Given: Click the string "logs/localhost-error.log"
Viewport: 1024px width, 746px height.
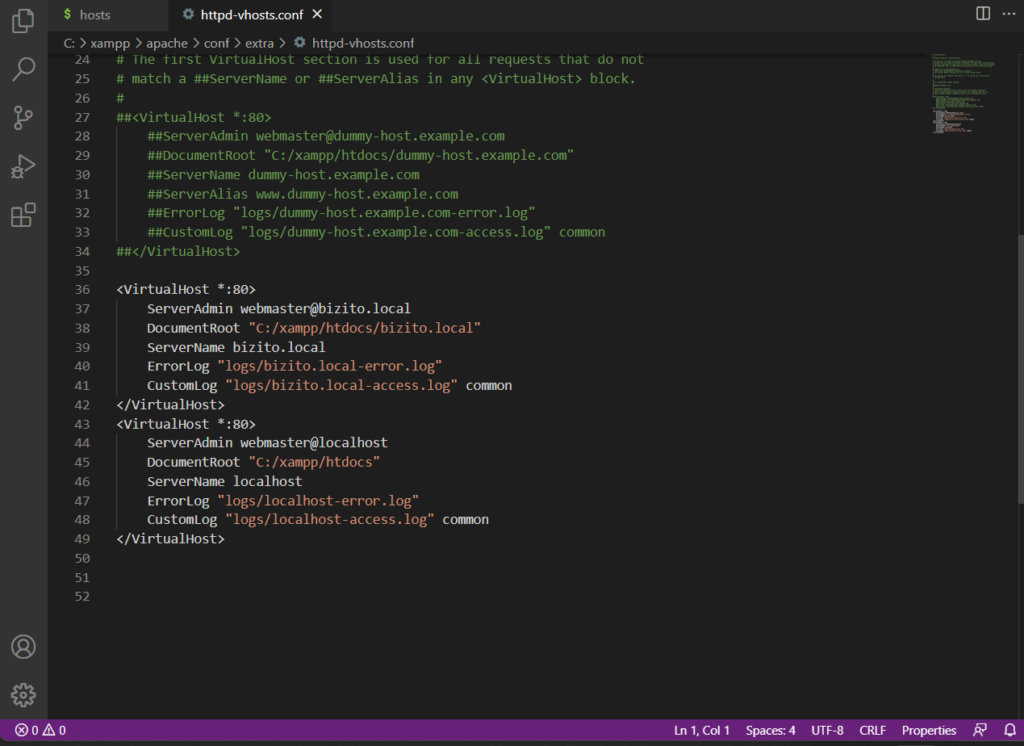Looking at the screenshot, I should click(318, 501).
